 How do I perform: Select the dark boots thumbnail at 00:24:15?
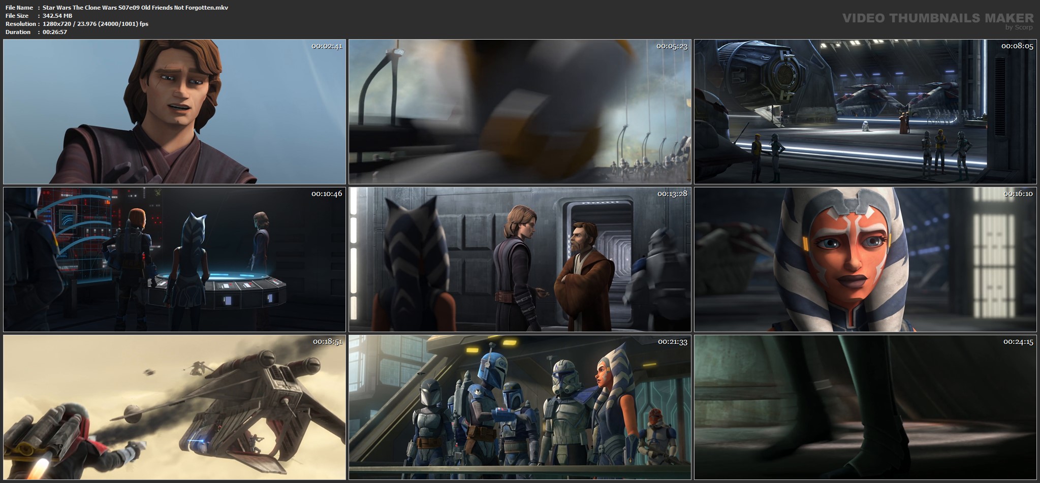click(x=865, y=407)
